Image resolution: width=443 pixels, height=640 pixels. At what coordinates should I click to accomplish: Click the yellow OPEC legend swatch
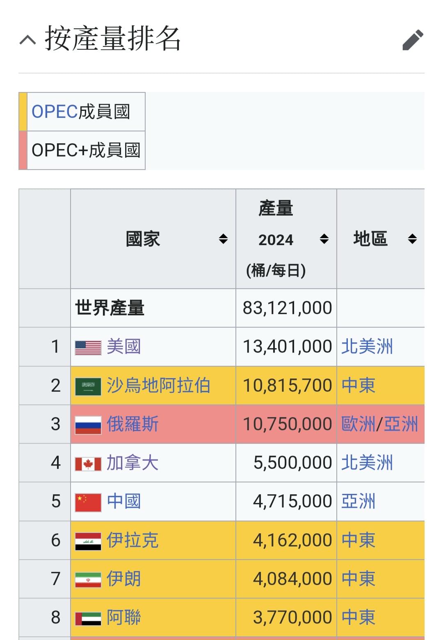pos(23,112)
